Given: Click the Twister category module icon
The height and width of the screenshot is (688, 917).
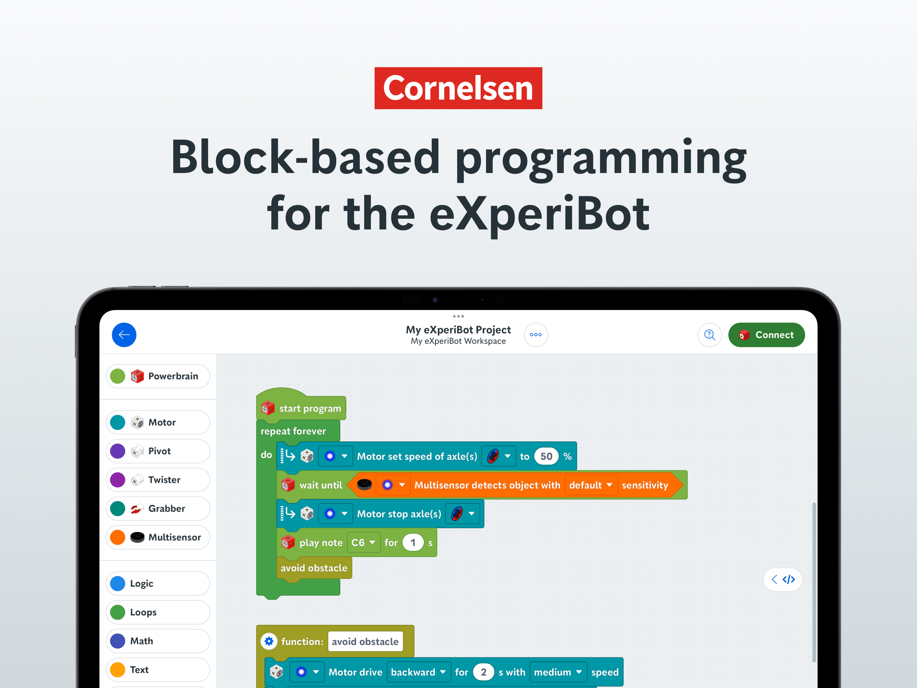Looking at the screenshot, I should pos(137,480).
